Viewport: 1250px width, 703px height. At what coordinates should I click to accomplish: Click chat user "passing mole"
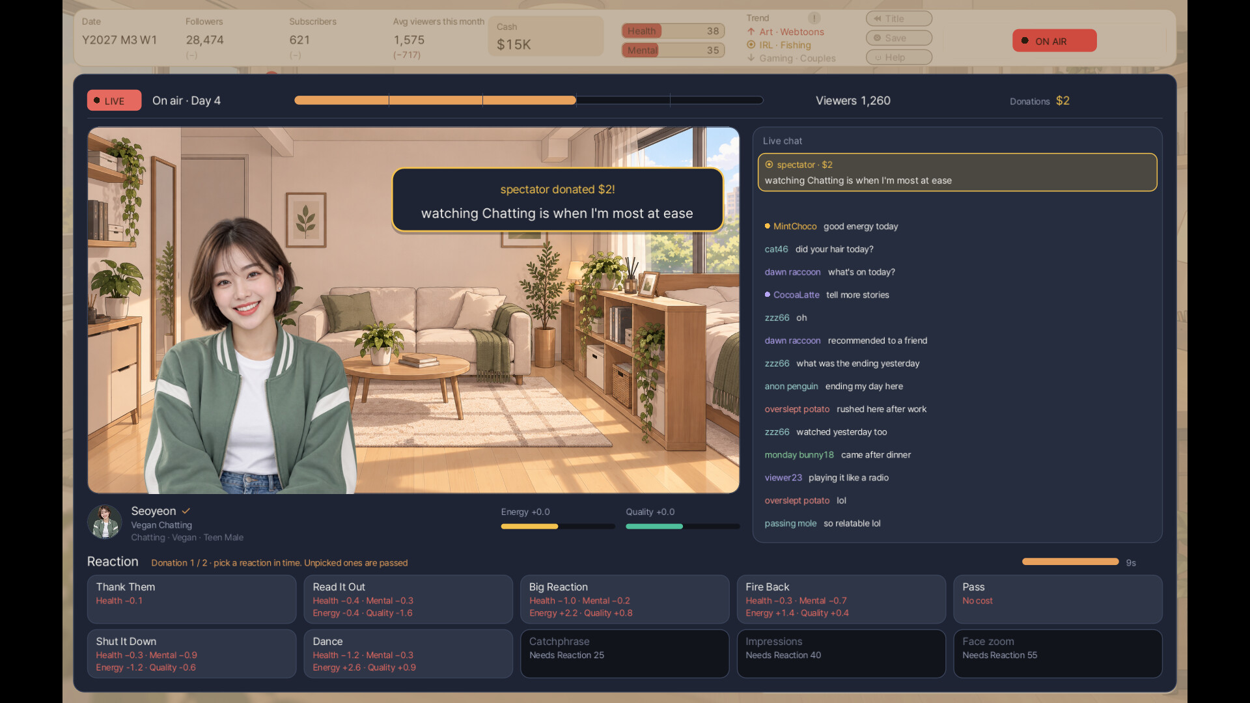790,523
